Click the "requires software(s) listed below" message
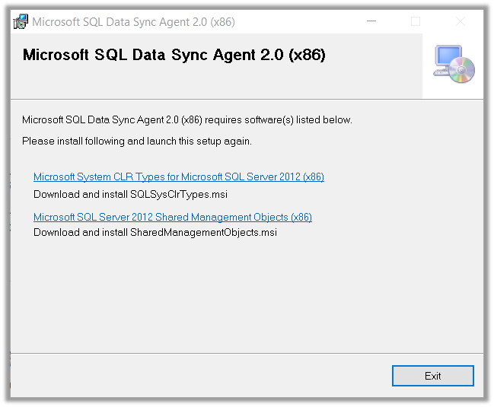 [x=187, y=120]
